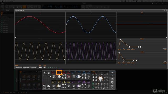
Task: Detach the Default / Default window
Action: [x=164, y=11]
